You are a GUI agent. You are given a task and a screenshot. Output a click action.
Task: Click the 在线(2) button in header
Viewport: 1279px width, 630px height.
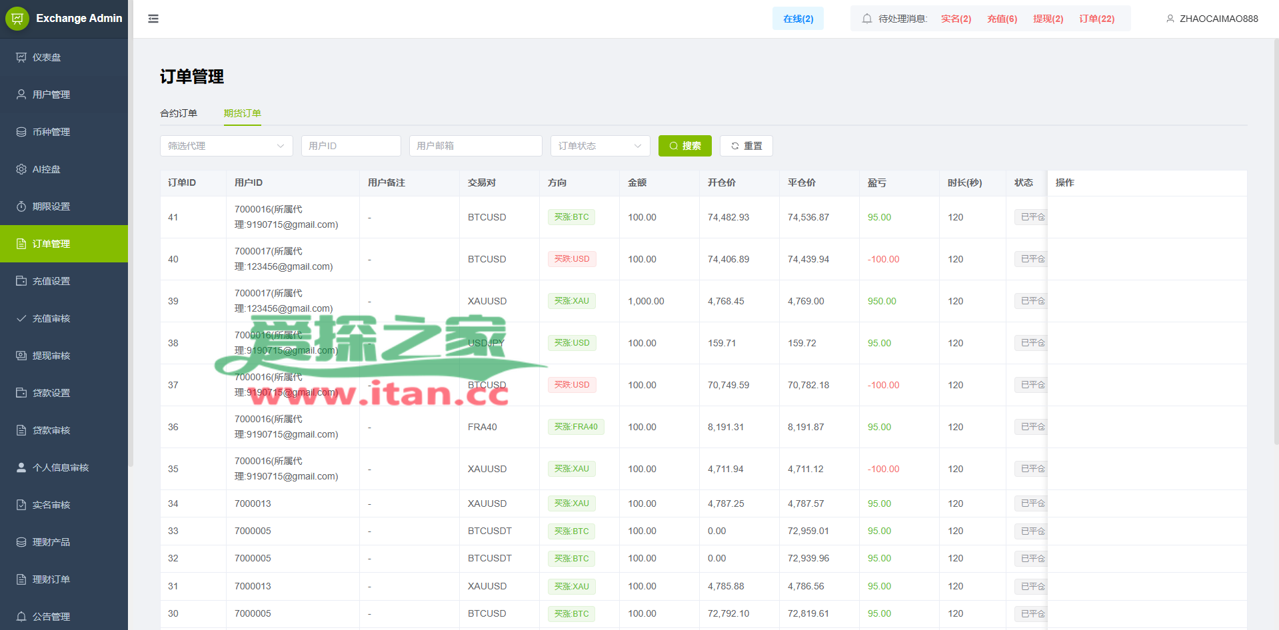pos(798,19)
